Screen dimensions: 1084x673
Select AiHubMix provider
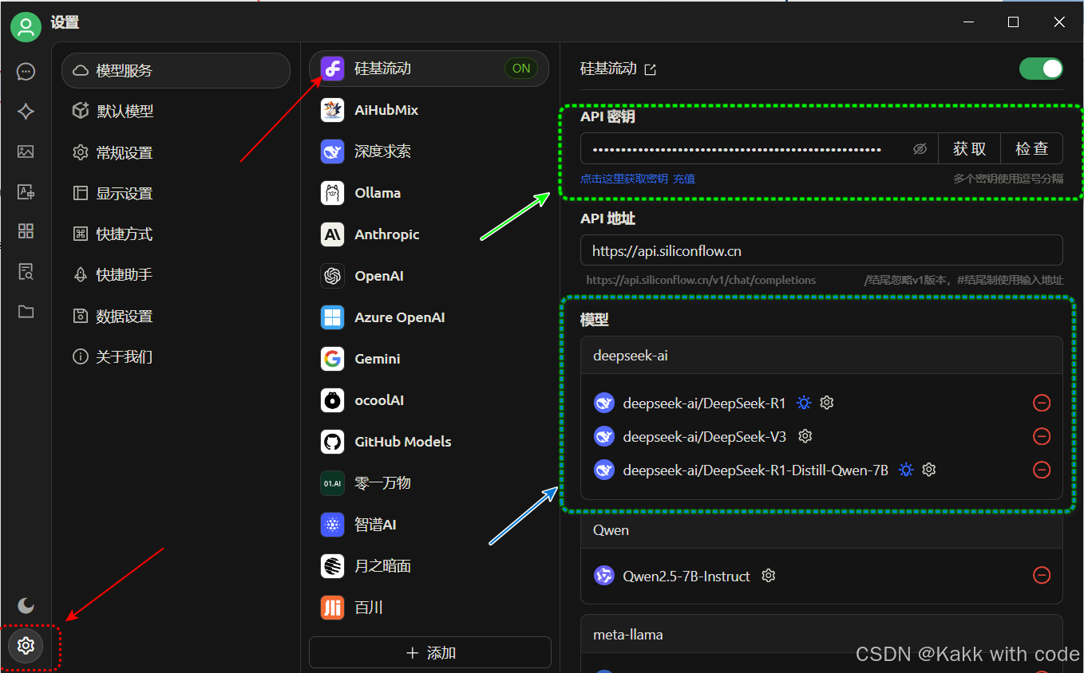coord(429,110)
